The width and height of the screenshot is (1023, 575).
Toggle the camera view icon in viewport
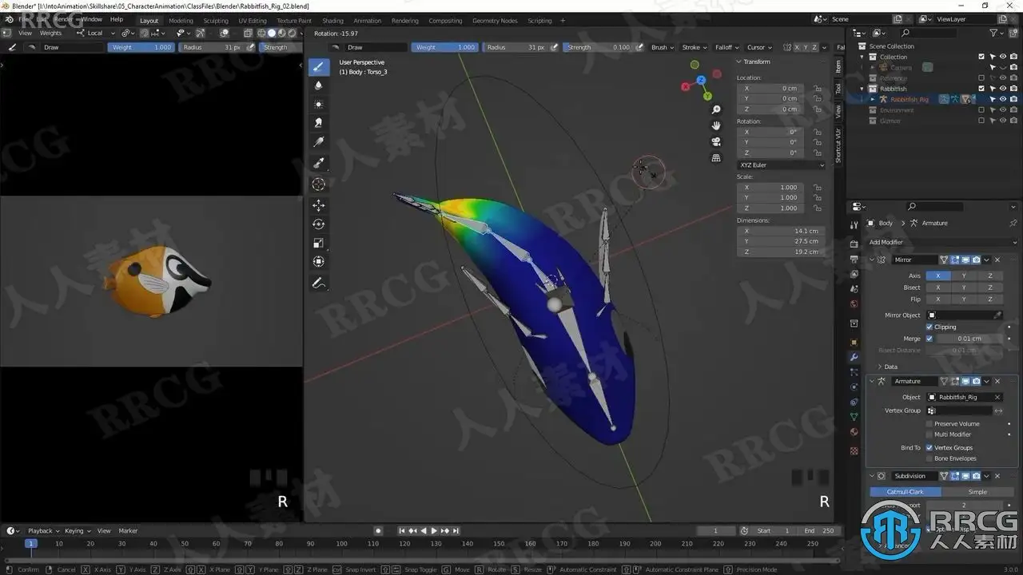(x=716, y=141)
